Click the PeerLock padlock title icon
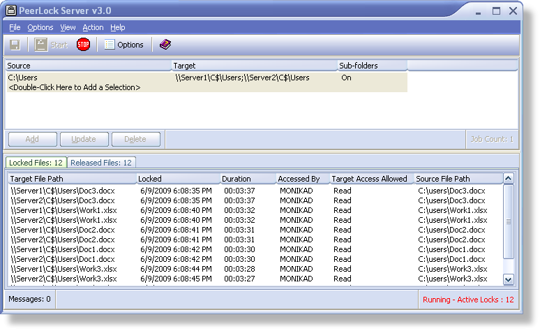The width and height of the screenshot is (540, 331). pos(11,10)
